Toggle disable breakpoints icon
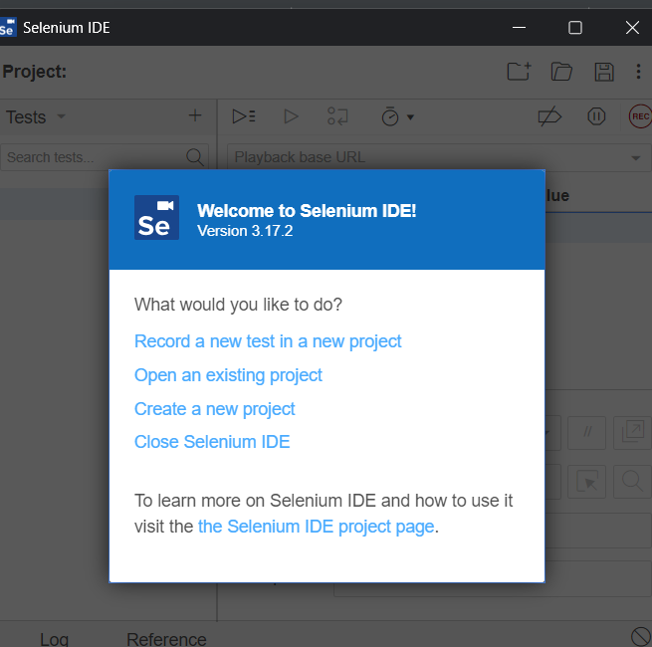Screen dimensions: 652x647 click(549, 116)
